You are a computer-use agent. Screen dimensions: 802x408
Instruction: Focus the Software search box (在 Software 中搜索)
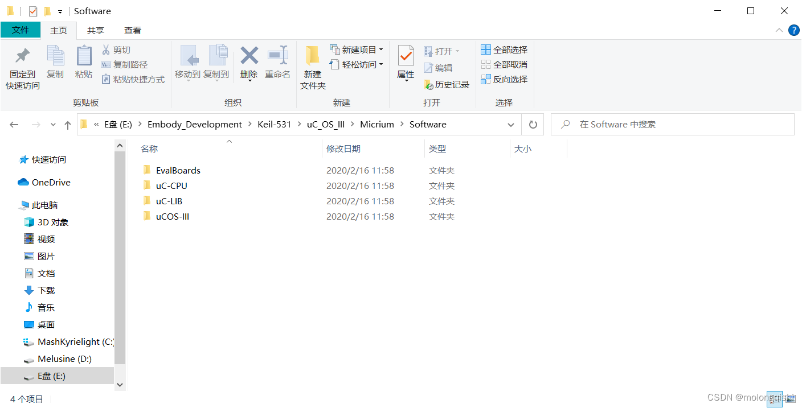coord(672,125)
